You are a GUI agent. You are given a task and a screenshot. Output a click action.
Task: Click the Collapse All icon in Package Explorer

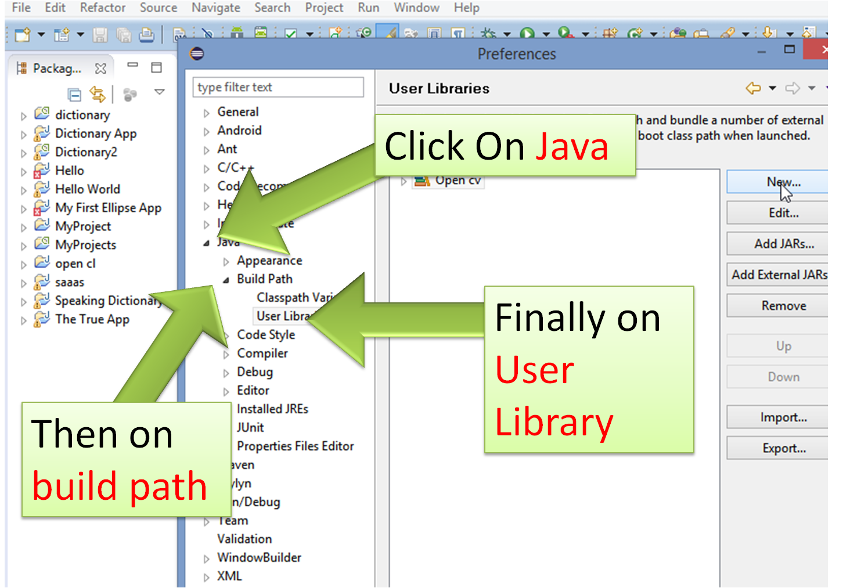pos(75,94)
